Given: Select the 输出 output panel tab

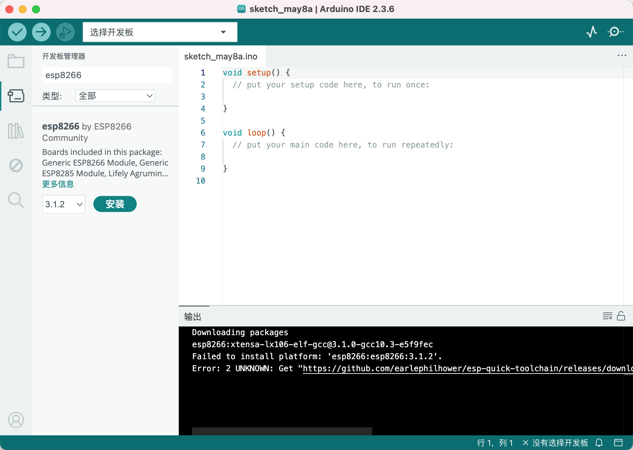Looking at the screenshot, I should 193,316.
